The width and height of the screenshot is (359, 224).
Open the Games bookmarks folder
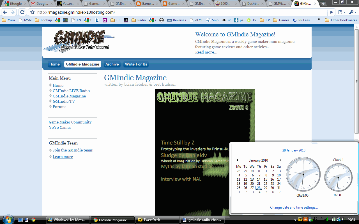click(281, 20)
